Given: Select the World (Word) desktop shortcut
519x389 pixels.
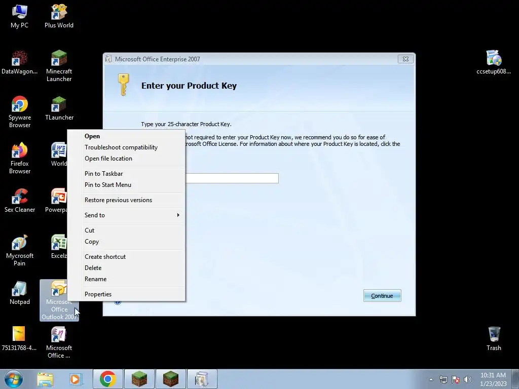Looking at the screenshot, I should pyautogui.click(x=59, y=154).
